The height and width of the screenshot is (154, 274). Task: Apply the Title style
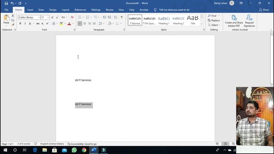193,20
